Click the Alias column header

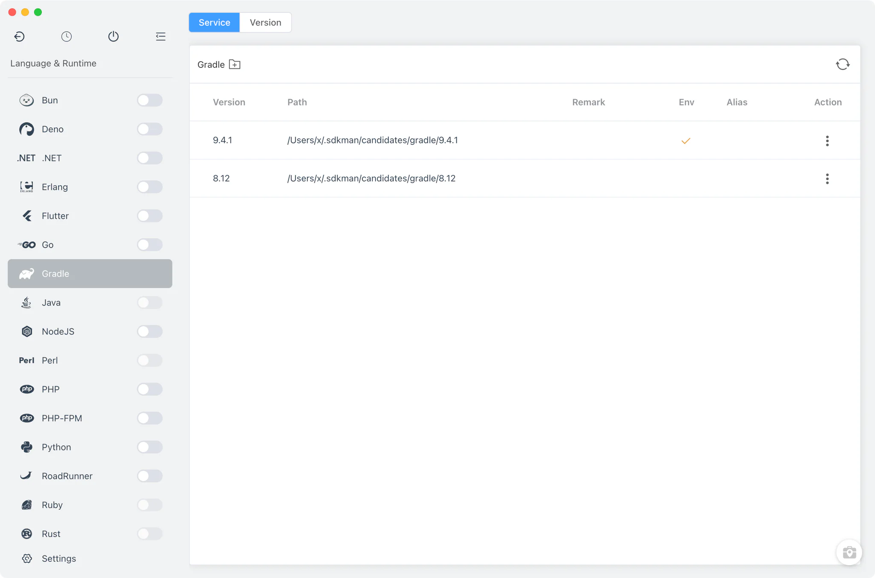[x=737, y=102]
